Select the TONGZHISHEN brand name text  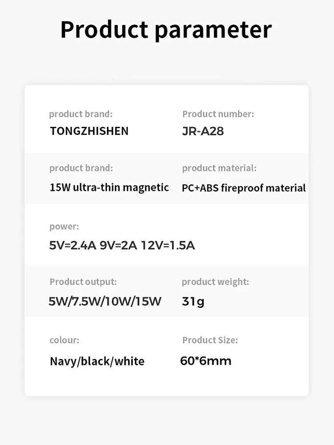point(89,131)
